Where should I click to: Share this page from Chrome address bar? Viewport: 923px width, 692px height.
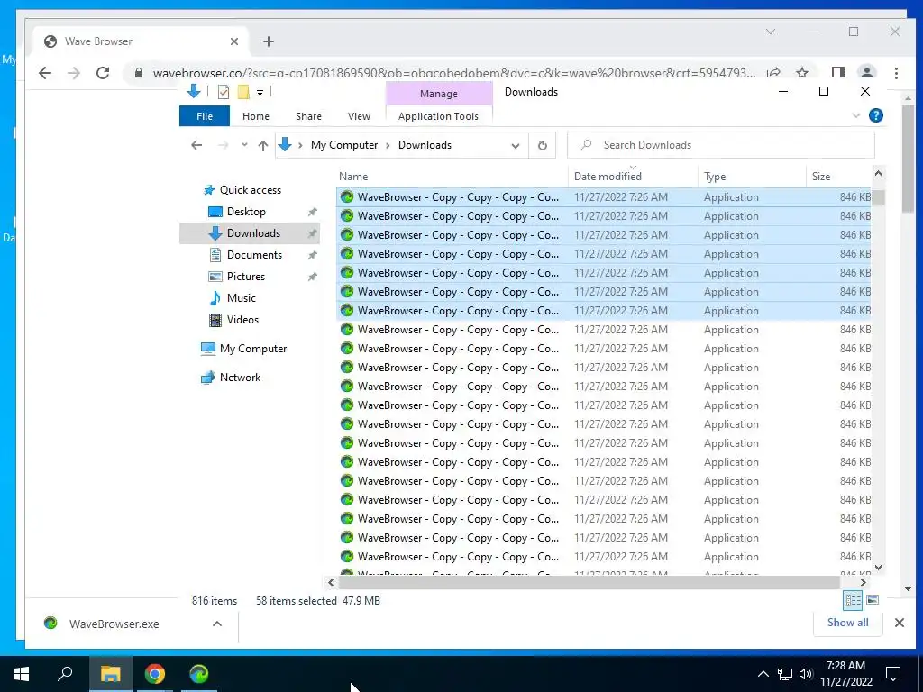[x=773, y=73]
